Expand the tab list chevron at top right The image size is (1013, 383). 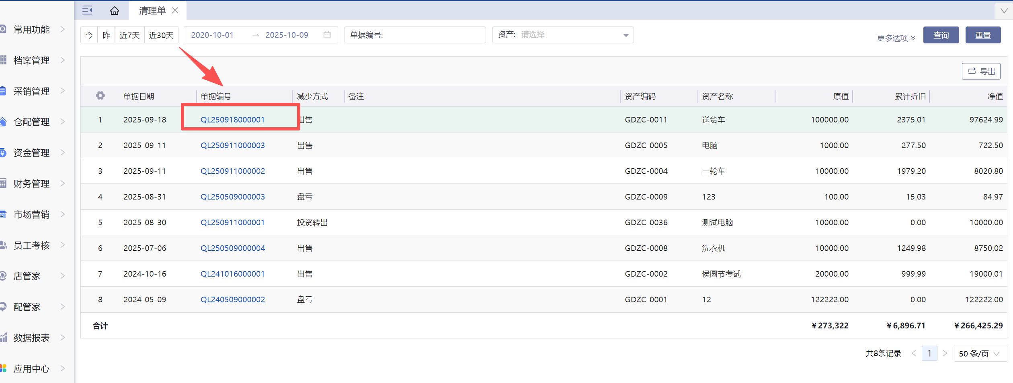coord(1004,11)
